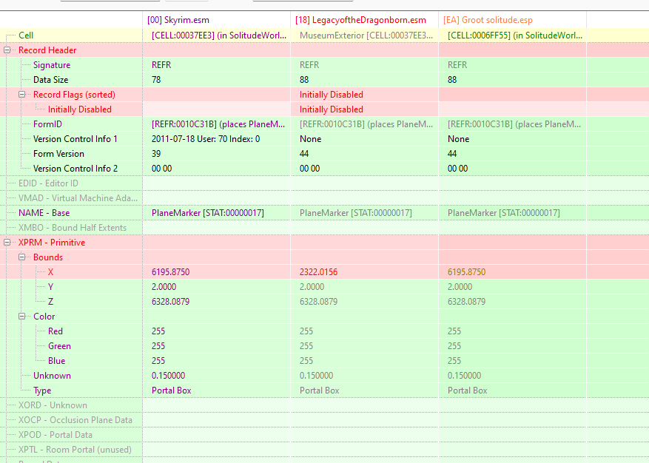Click CELL:0006FF55 value in Groot solitude column

[x=515, y=36]
